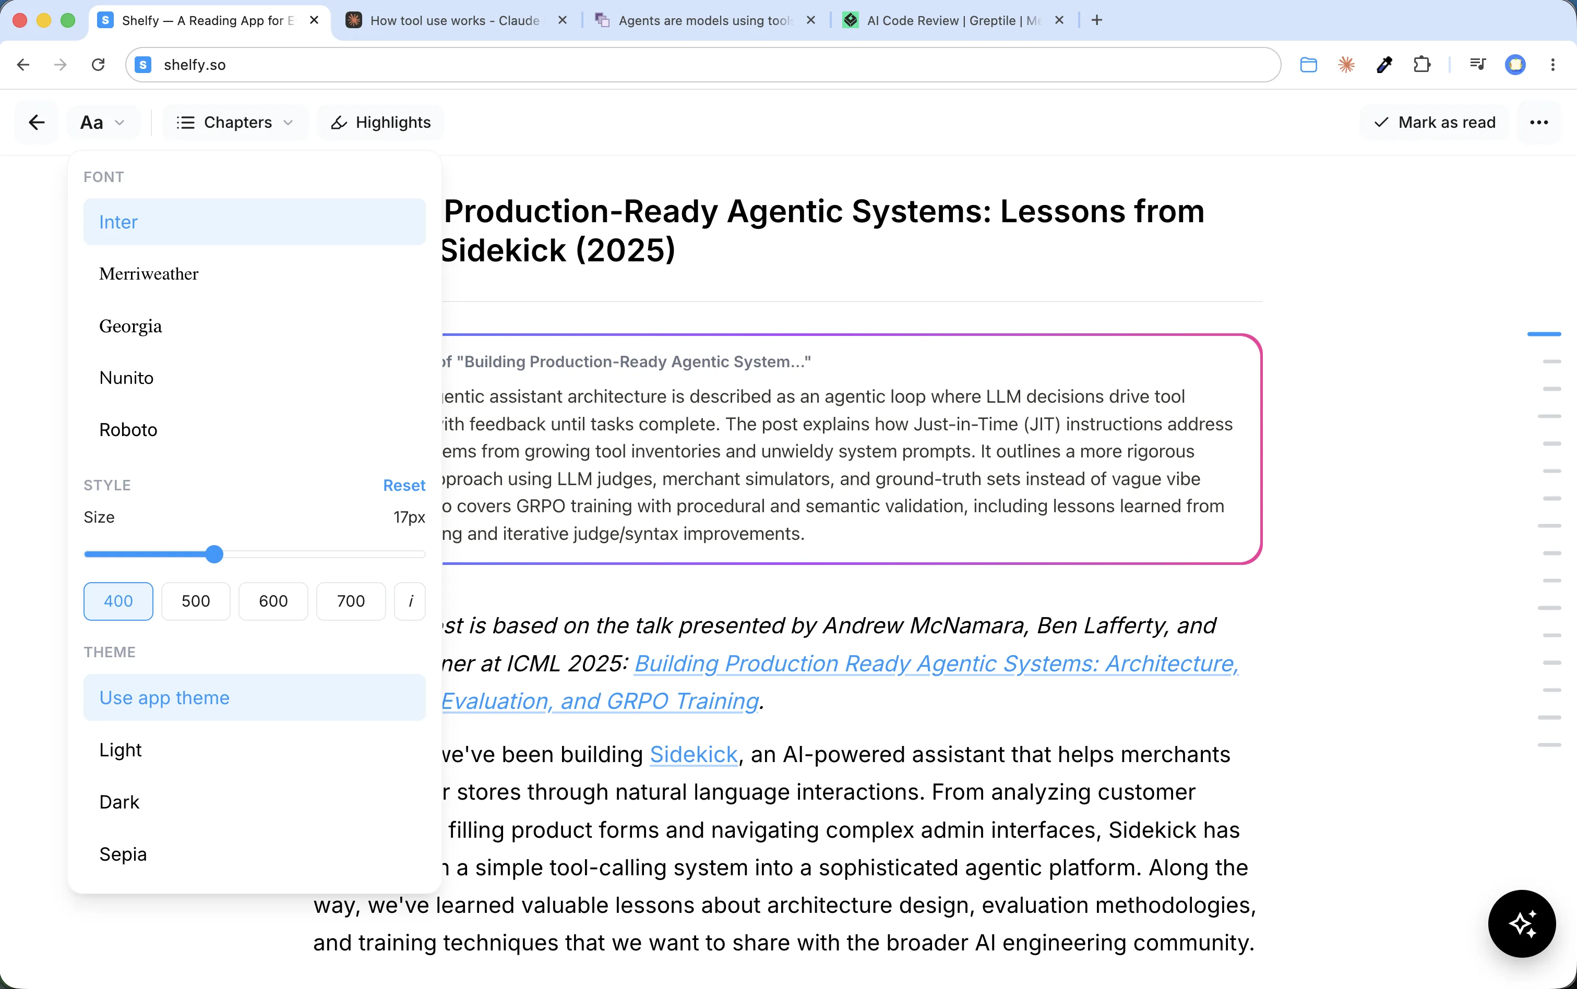The width and height of the screenshot is (1577, 989).
Task: Select the Dark theme
Action: (x=254, y=802)
